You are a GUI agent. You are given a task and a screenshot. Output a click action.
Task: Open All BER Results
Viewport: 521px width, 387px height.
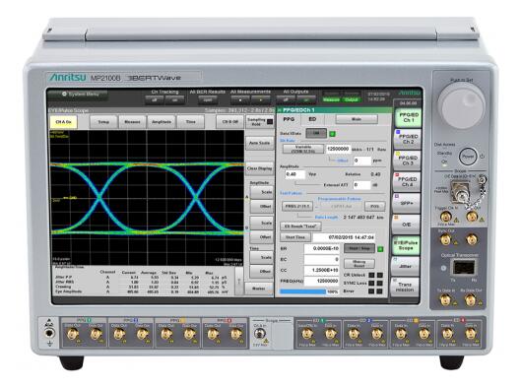pyautogui.click(x=208, y=99)
